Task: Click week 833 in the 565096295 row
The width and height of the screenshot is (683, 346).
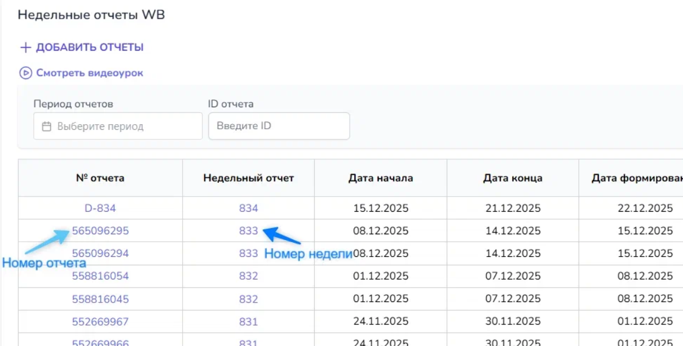Action: point(248,231)
